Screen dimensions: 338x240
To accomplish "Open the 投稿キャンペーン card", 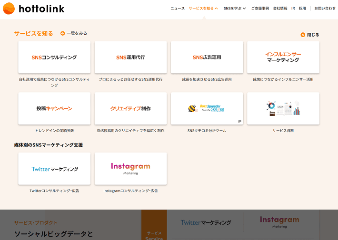I will tap(54, 108).
